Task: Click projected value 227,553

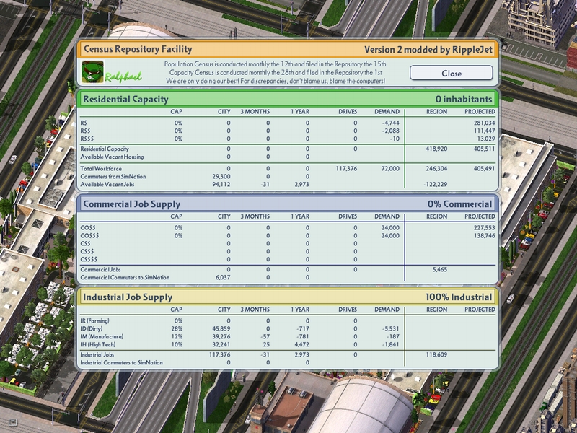Action: click(x=484, y=228)
